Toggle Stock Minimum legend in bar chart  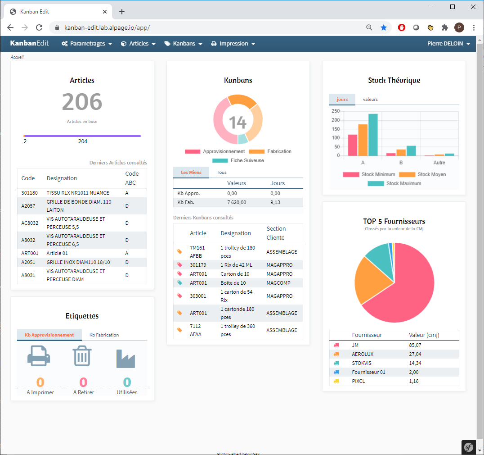[x=369, y=174]
